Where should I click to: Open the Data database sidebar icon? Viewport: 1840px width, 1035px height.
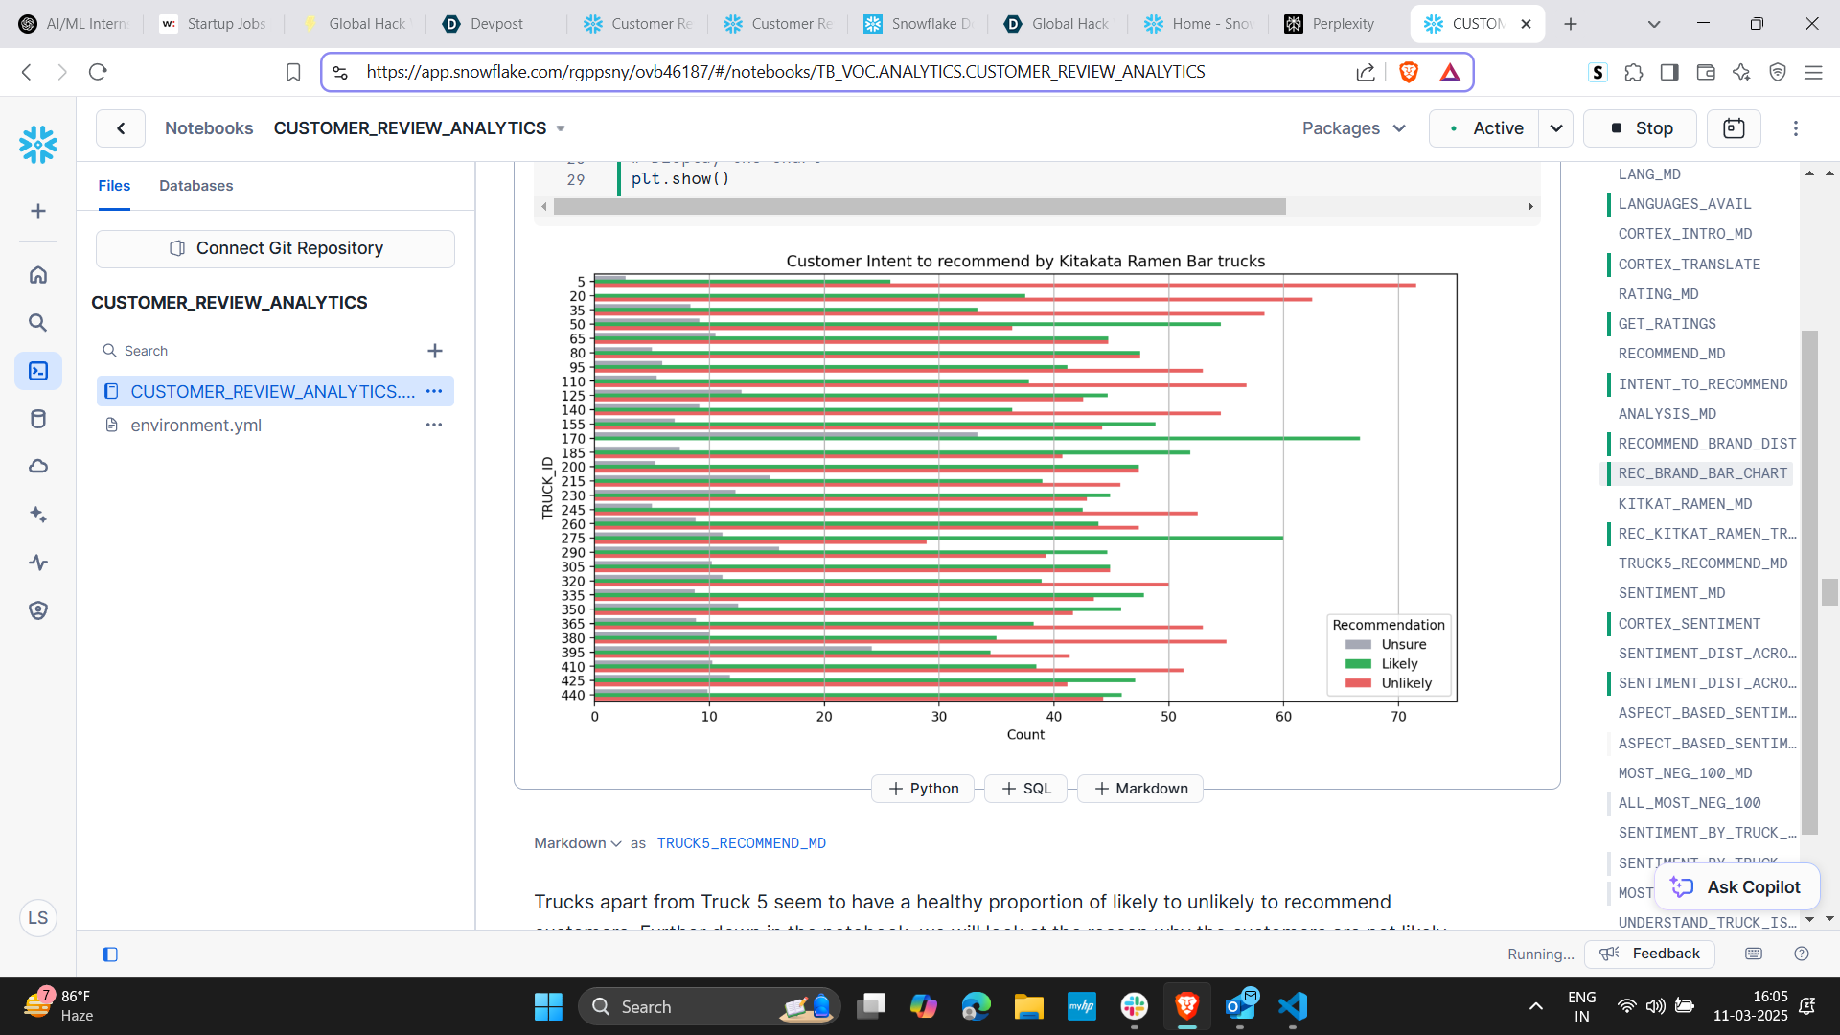(x=38, y=419)
